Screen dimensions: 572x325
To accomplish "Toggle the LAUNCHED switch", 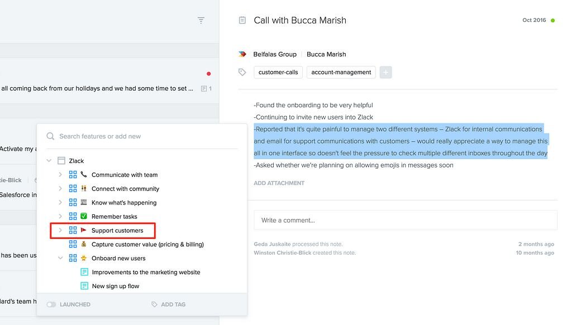I will 51,304.
